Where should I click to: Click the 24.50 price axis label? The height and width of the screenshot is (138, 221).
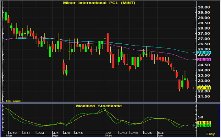(x=204, y=65)
